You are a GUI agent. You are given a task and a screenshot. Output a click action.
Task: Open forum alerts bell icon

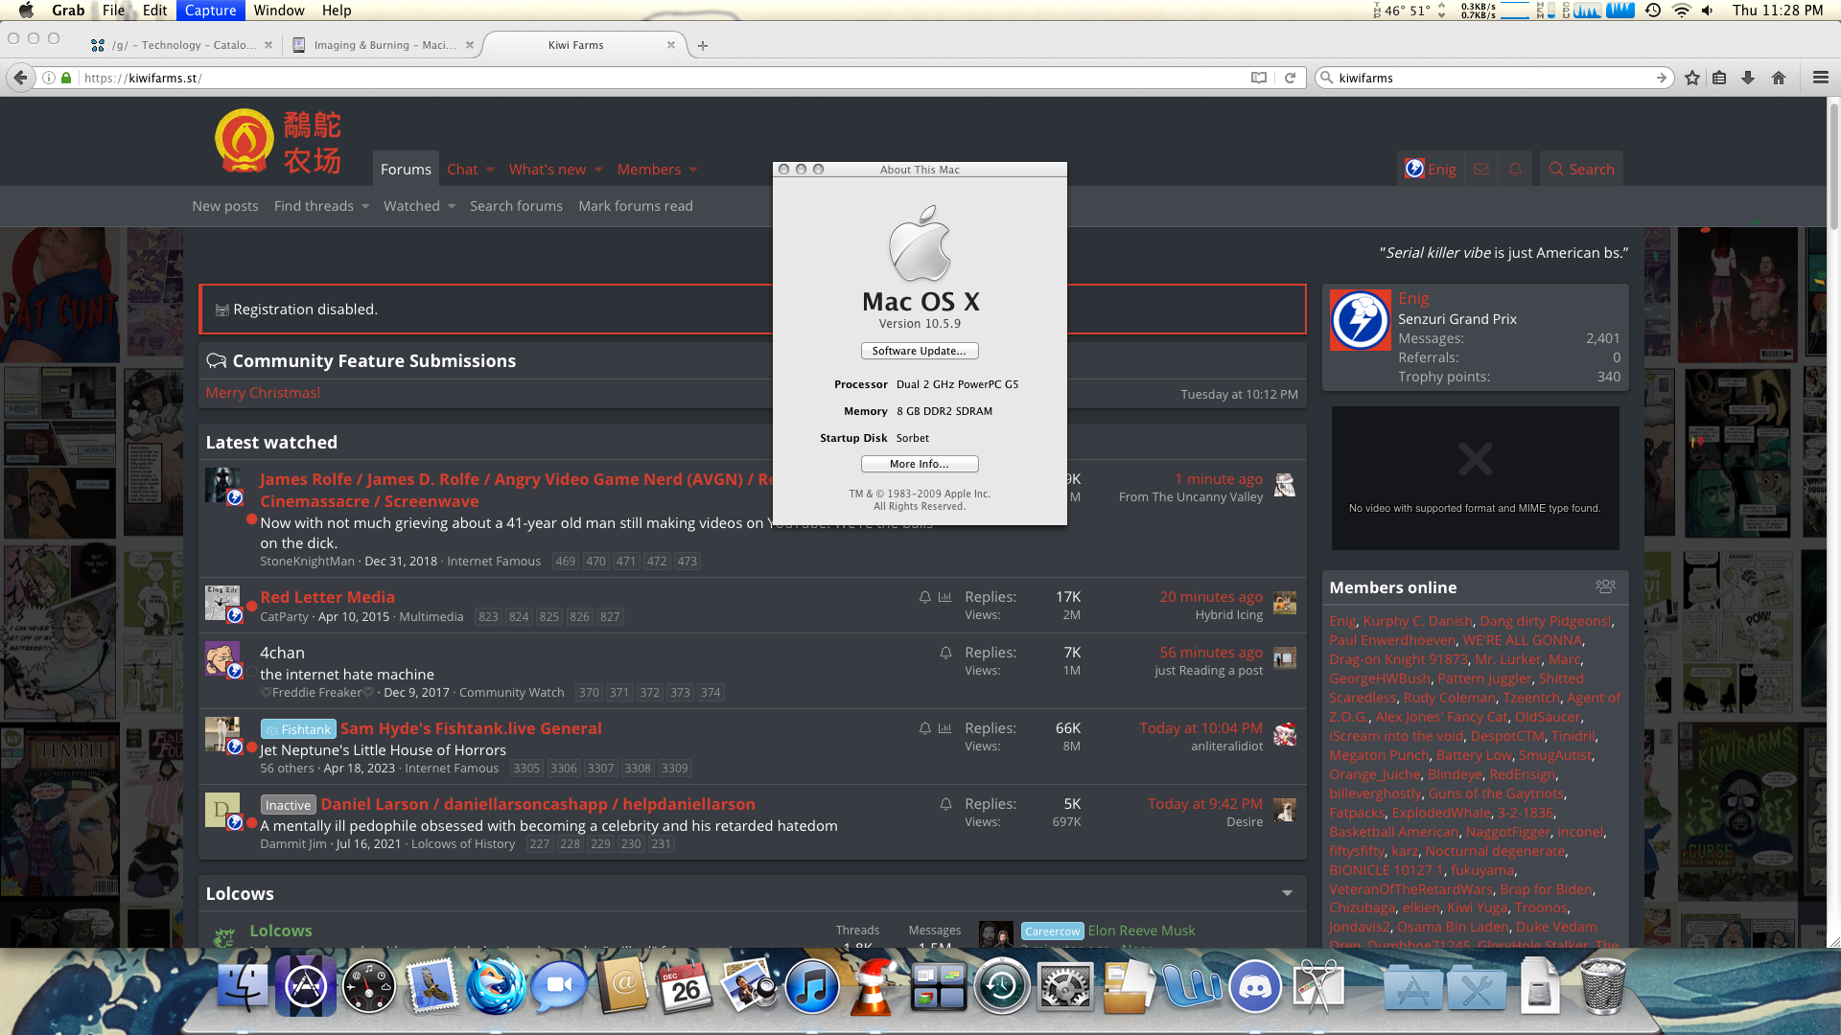click(1516, 169)
